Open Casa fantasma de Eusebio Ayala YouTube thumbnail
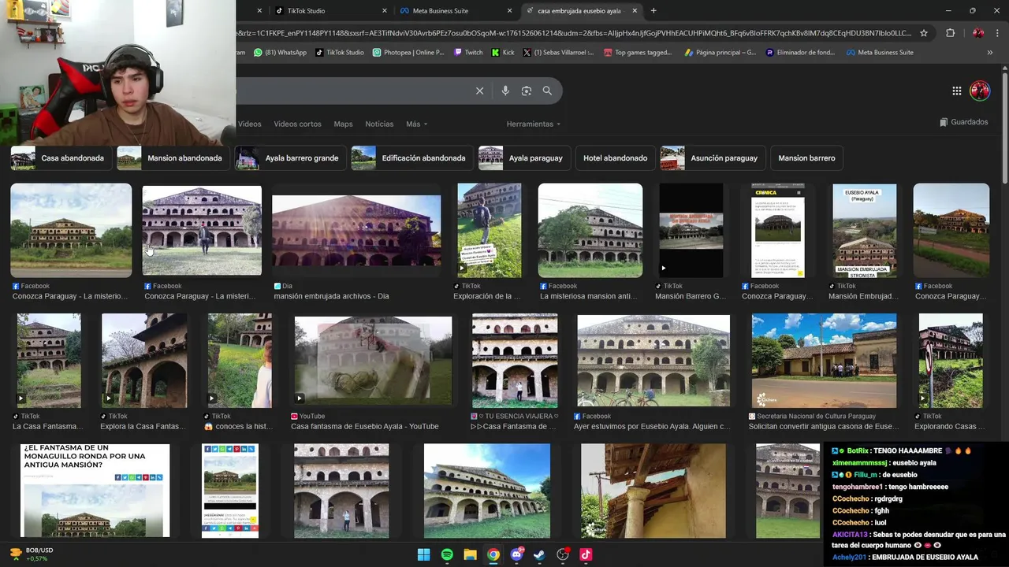1009x567 pixels. (373, 361)
